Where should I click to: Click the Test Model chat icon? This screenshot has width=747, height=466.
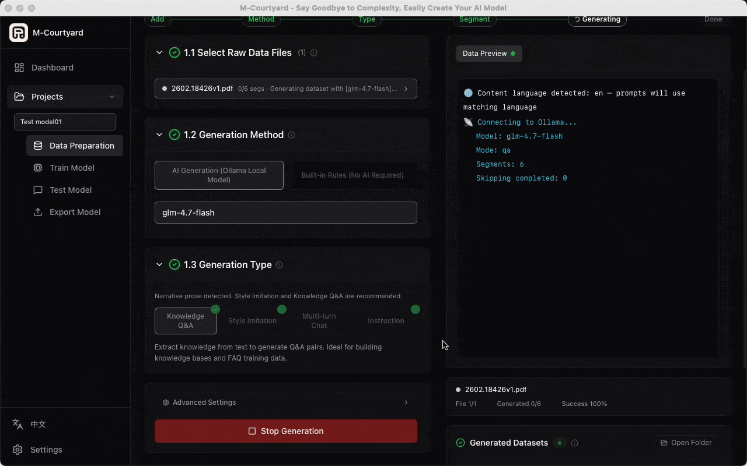pyautogui.click(x=38, y=190)
